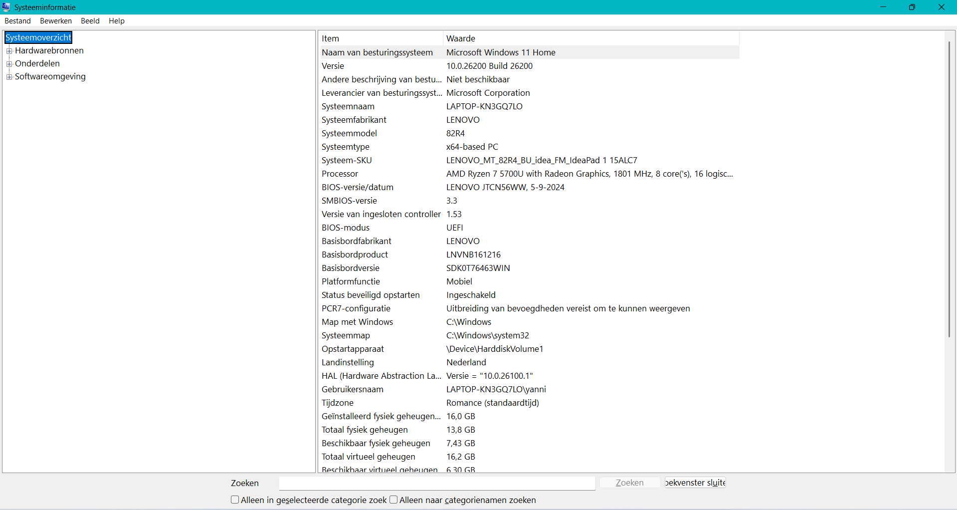Select the Landinstelling value Nederland

tap(466, 362)
